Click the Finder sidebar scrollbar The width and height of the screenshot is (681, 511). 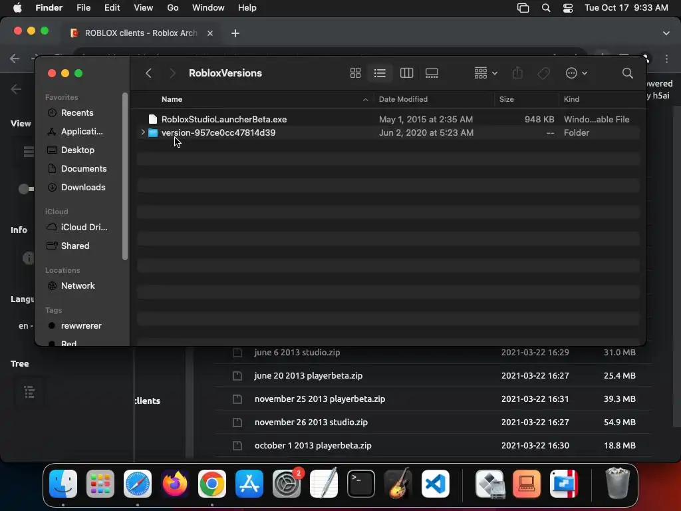coord(125,176)
